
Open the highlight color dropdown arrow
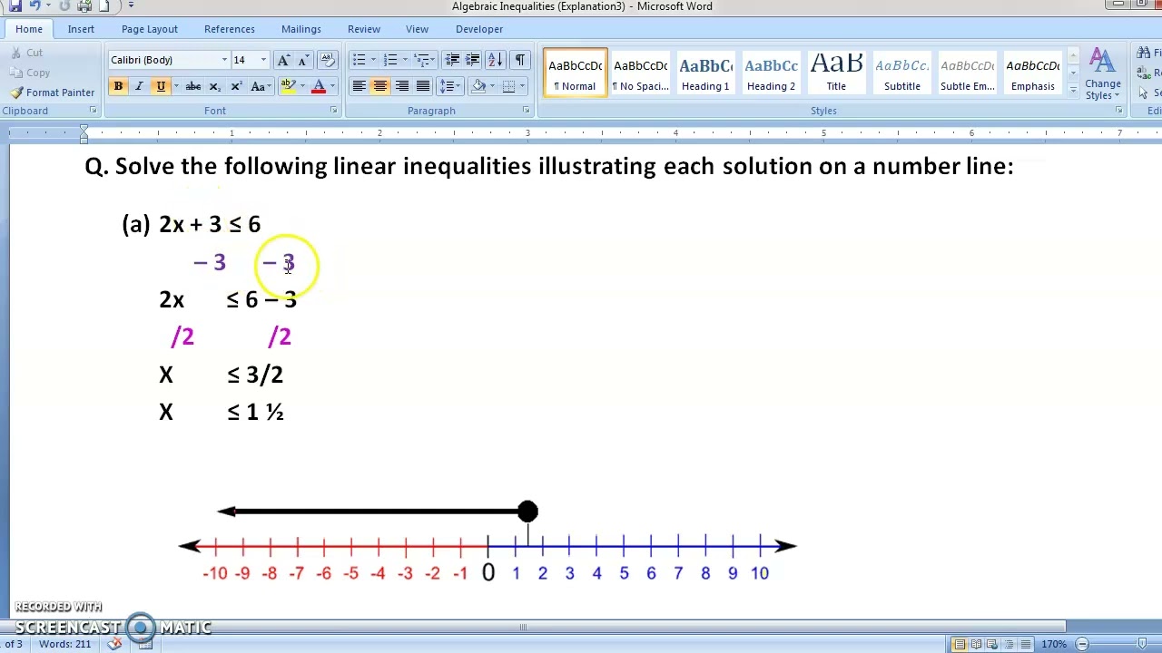[x=302, y=86]
